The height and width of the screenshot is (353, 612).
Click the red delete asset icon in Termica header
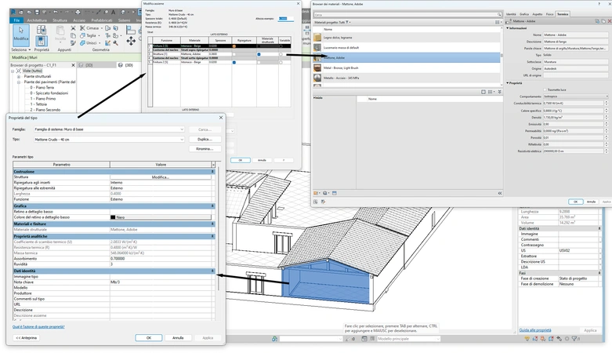(x=610, y=21)
